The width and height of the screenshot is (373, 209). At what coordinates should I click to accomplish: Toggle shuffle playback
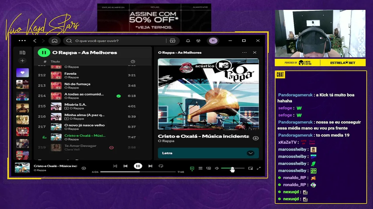pyautogui.click(x=115, y=166)
